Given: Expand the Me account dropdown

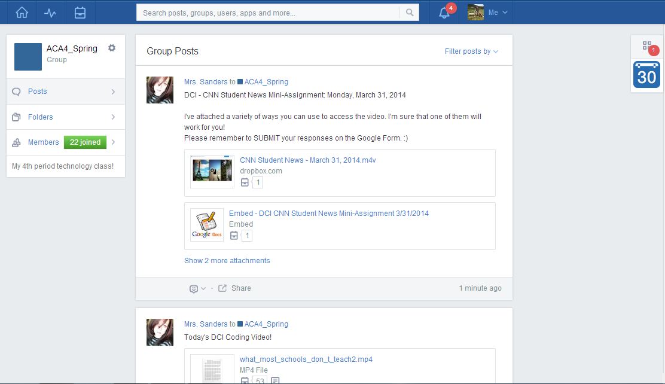Looking at the screenshot, I should click(498, 13).
